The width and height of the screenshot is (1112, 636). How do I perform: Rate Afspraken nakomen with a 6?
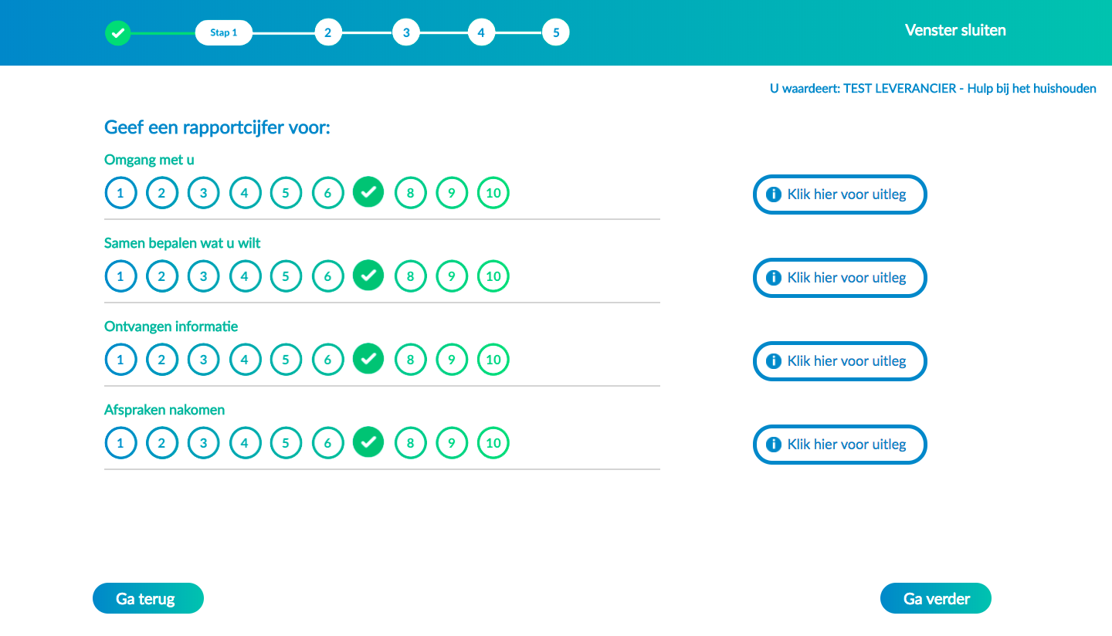tap(327, 443)
